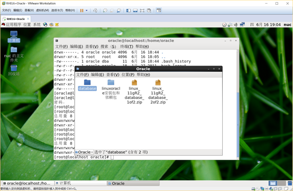This screenshot has width=293, height=191.
Task: Open Oracle file manager 位置(P) menu
Action: point(128,75)
